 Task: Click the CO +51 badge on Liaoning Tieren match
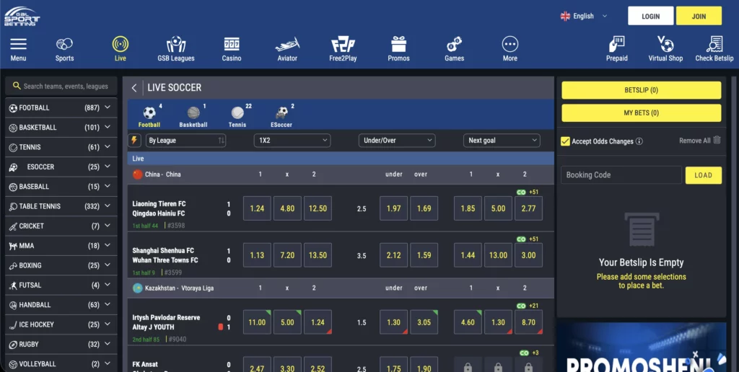coord(528,192)
